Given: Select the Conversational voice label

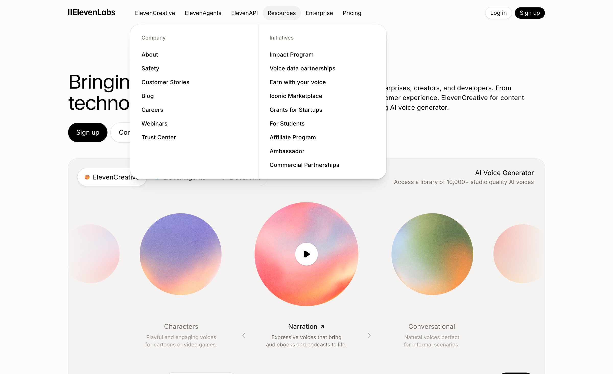Looking at the screenshot, I should (x=431, y=326).
